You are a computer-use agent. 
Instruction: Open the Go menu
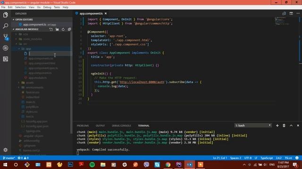coord(39,7)
